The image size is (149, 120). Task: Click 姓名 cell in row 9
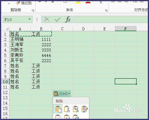coord(20,76)
